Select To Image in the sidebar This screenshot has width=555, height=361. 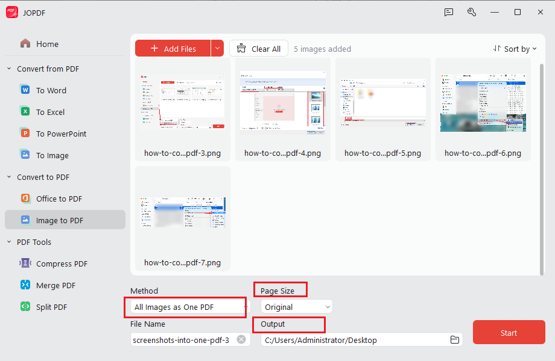pyautogui.click(x=65, y=155)
